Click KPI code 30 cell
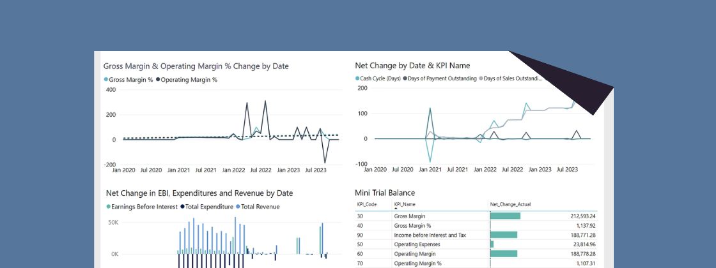This screenshot has width=716, height=268. tap(360, 216)
